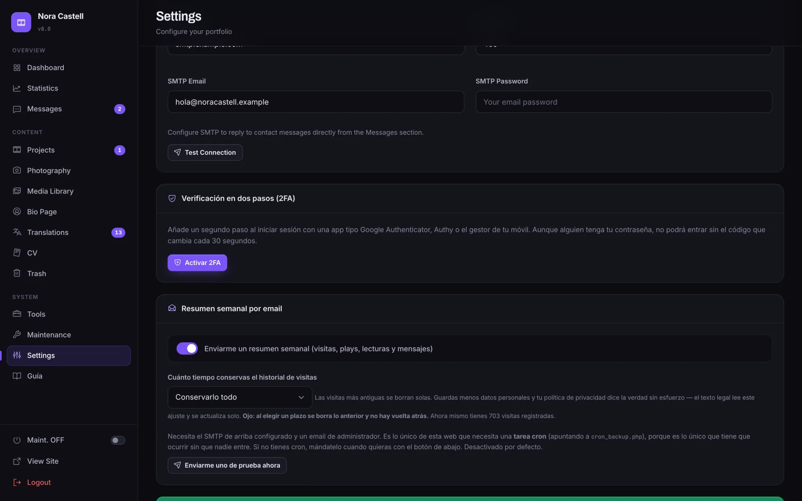
Task: Click the Trash bin icon
Action: pyautogui.click(x=17, y=273)
